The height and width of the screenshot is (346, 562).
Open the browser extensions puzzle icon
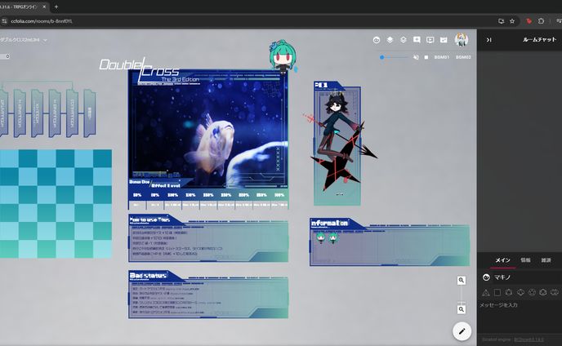542,21
